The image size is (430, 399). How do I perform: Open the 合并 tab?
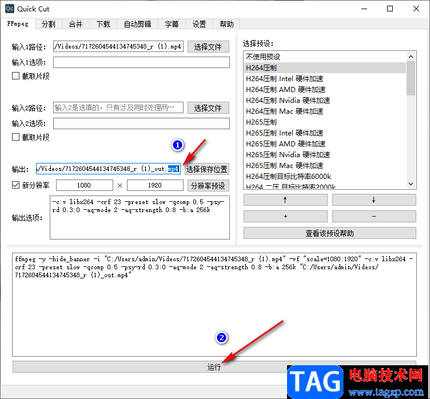tap(75, 24)
